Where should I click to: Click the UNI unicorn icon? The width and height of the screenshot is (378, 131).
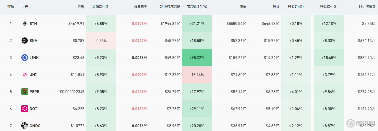tap(24, 75)
